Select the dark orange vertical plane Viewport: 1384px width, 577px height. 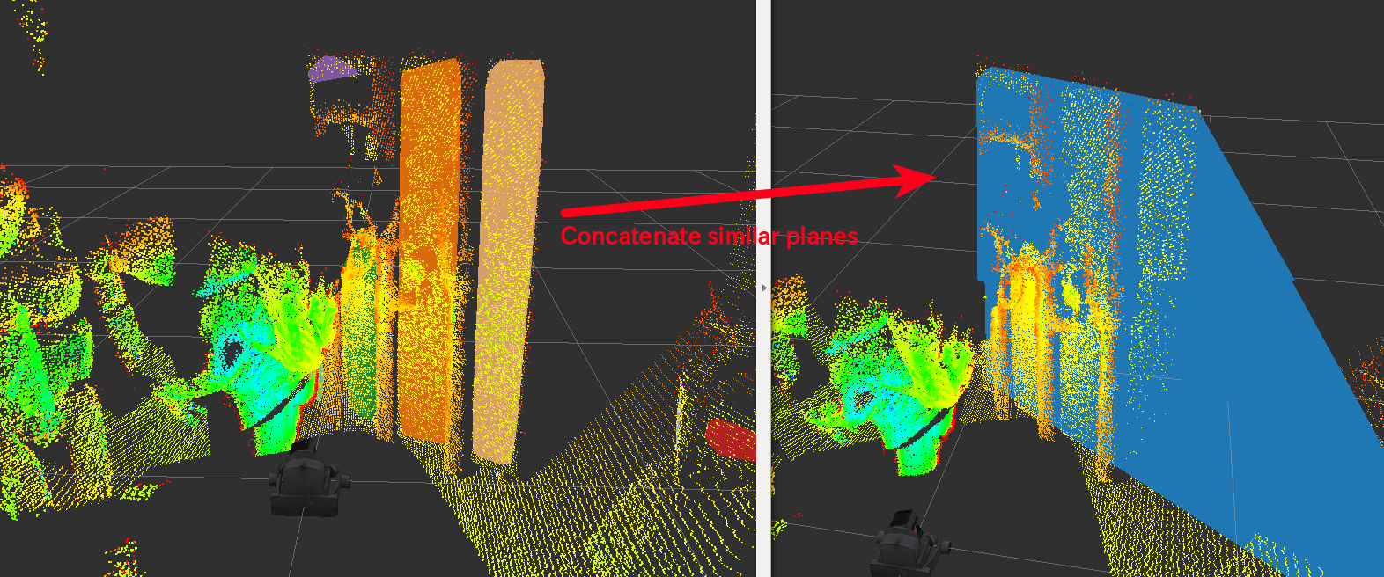click(x=430, y=251)
